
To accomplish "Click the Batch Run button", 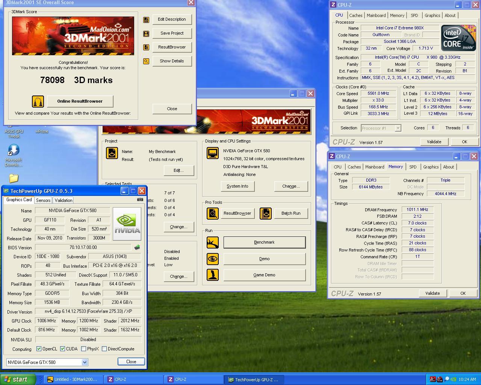I will [x=291, y=214].
